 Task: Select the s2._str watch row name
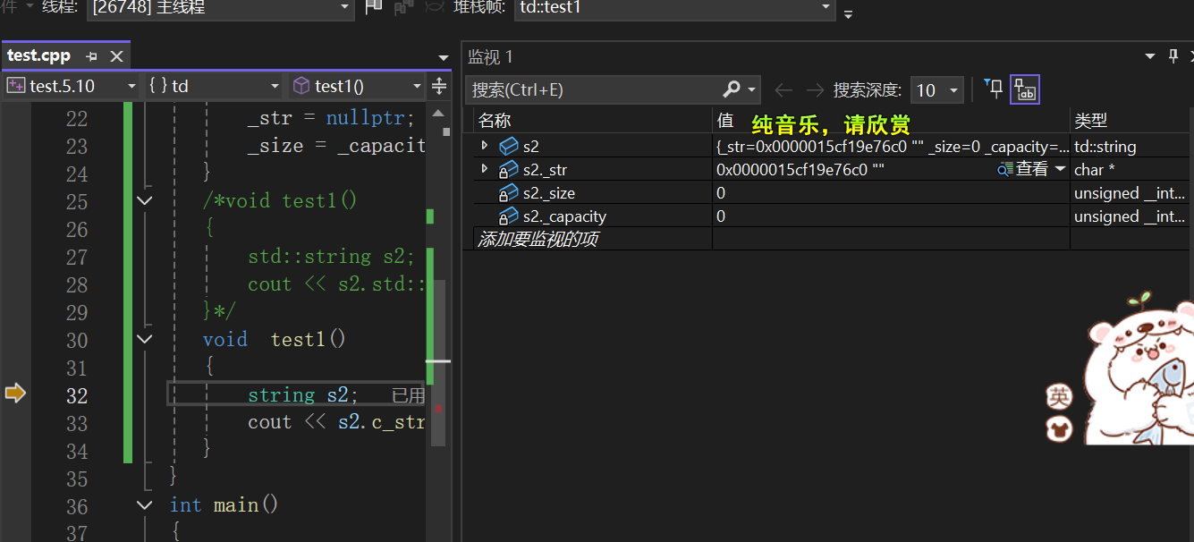(545, 169)
